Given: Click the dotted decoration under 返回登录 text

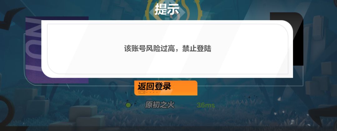Looking at the screenshot, I should tap(152, 92).
